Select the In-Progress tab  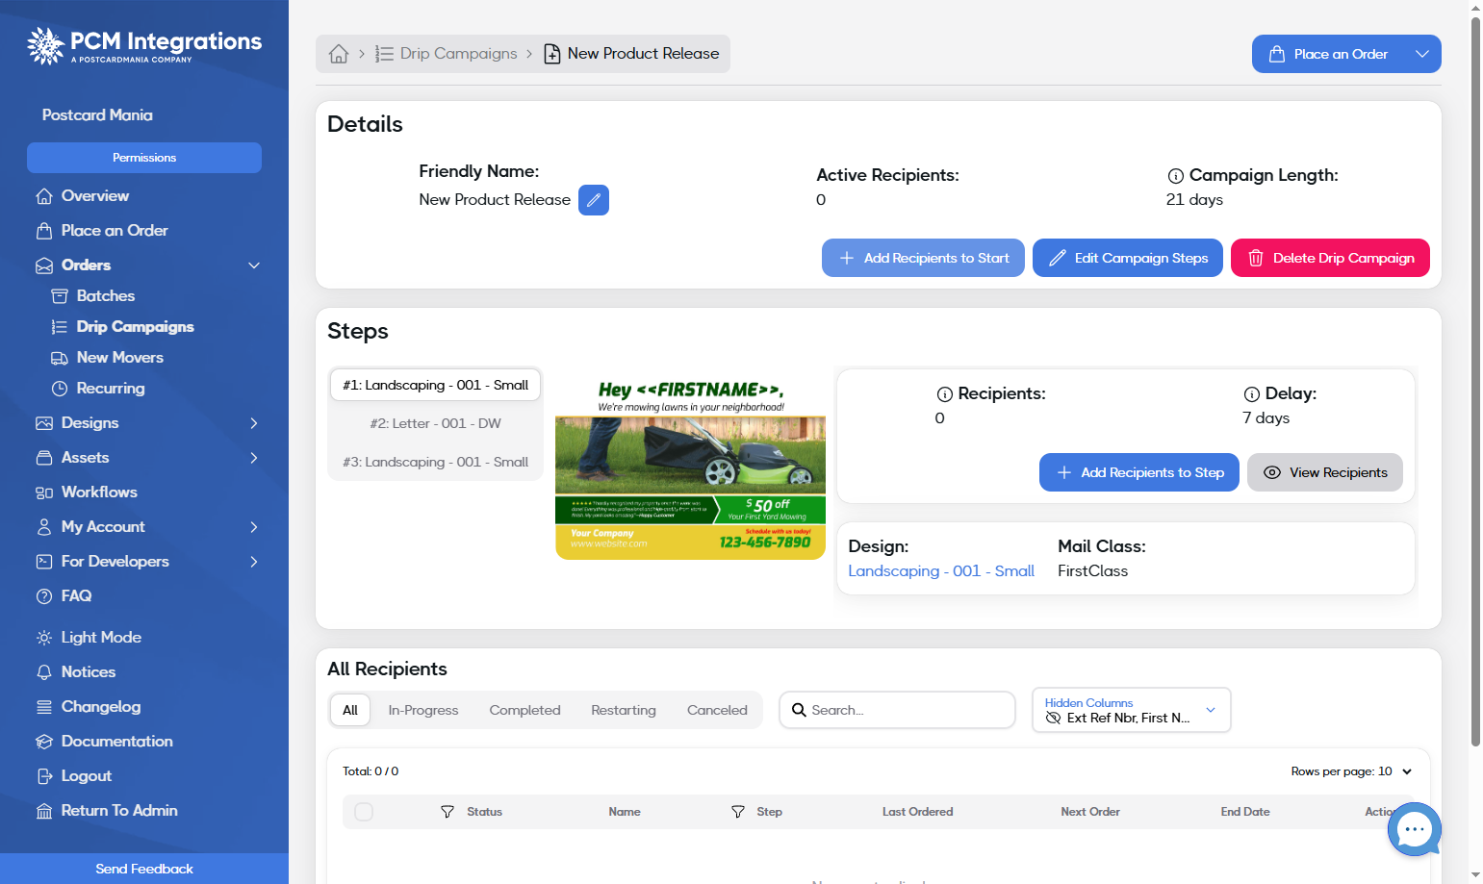(x=423, y=710)
